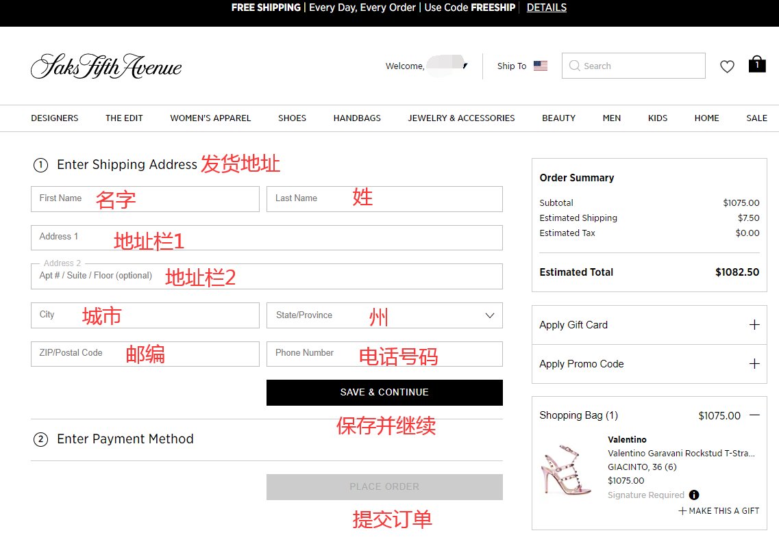Open the Beauty menu
The height and width of the screenshot is (548, 779).
point(559,118)
